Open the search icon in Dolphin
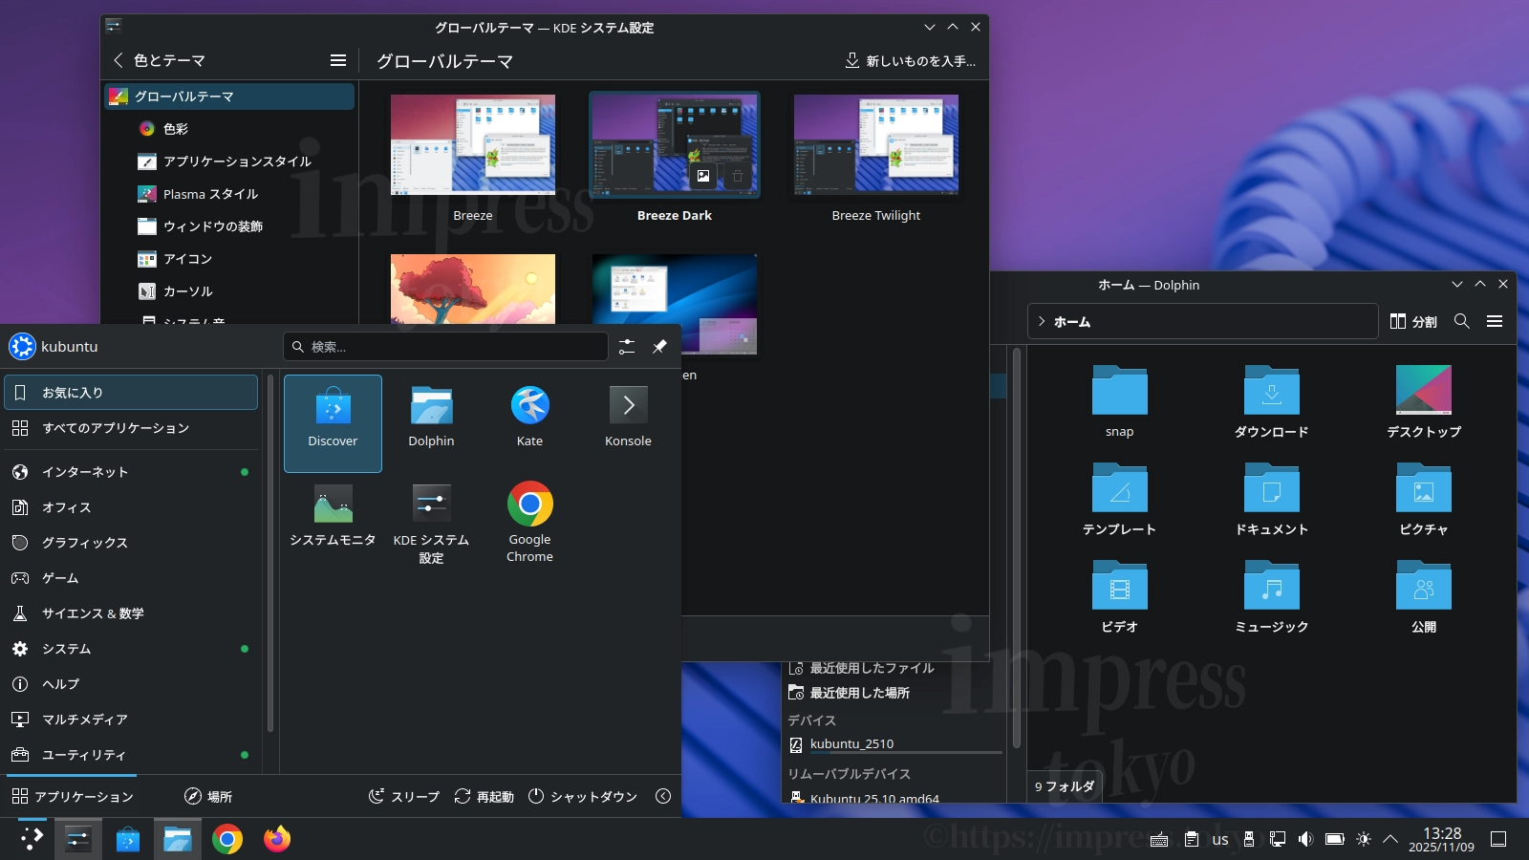The image size is (1529, 860). click(1462, 322)
